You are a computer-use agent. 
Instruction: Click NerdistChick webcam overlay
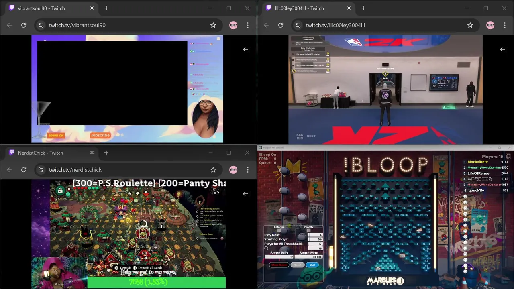pos(59,273)
